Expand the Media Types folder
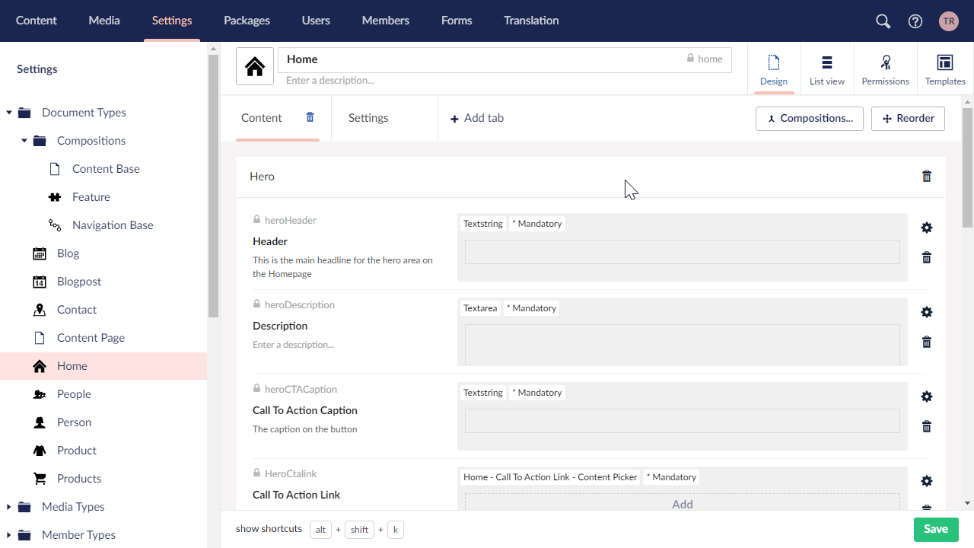This screenshot has width=974, height=548. click(x=9, y=507)
